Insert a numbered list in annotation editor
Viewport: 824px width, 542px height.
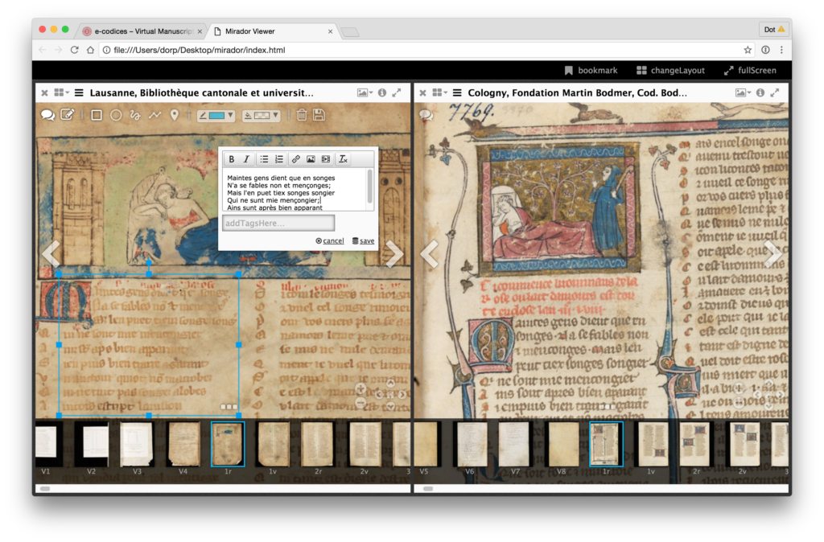(x=279, y=159)
